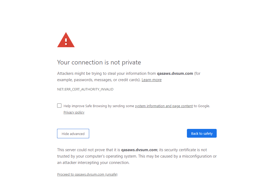Click bold qasaws.dvsum.com in the Attackers sentence
The height and width of the screenshot is (187, 268).
coord(175,73)
